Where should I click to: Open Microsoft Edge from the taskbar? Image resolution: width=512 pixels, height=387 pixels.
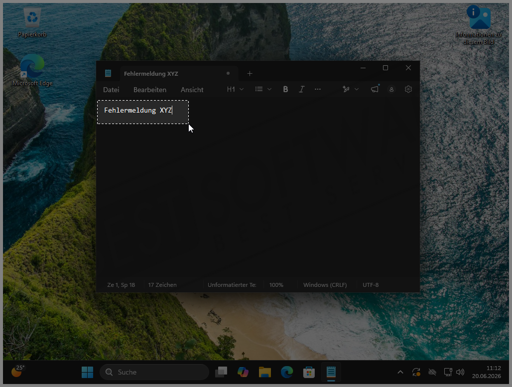[287, 372]
